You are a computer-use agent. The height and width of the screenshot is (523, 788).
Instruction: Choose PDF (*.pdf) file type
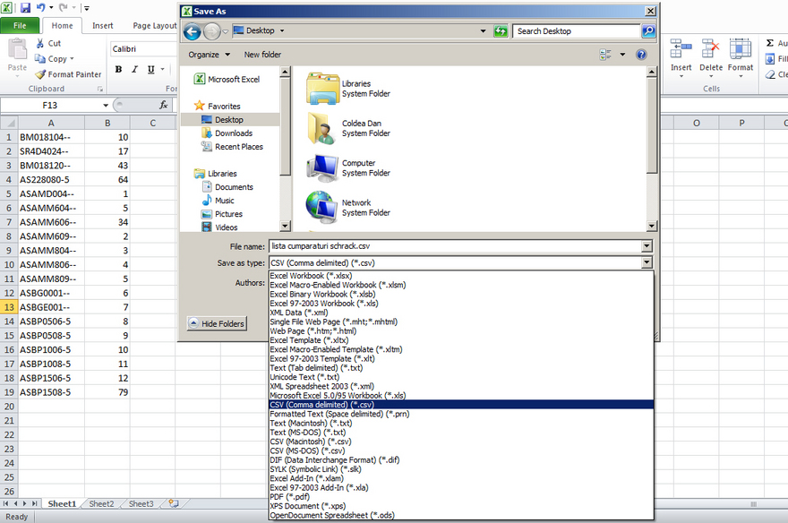click(461, 497)
